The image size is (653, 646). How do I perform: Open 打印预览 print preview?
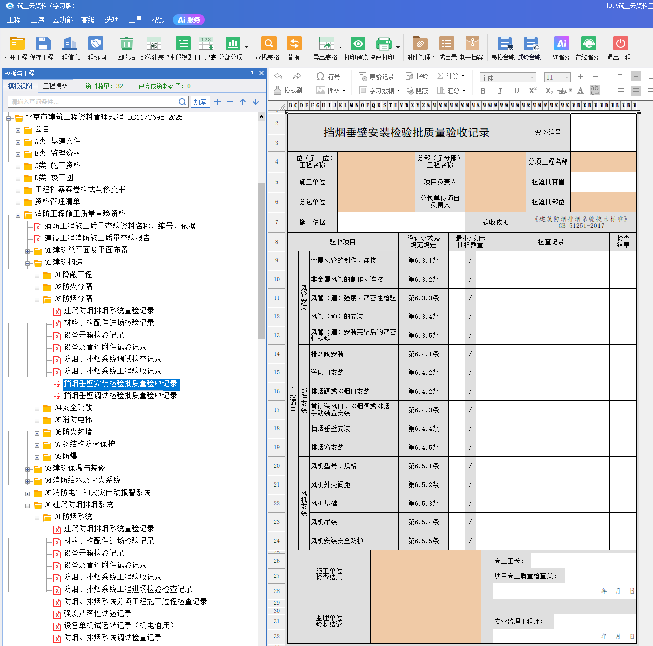pos(356,48)
